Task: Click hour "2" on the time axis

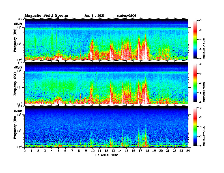Action: [x=38, y=151]
